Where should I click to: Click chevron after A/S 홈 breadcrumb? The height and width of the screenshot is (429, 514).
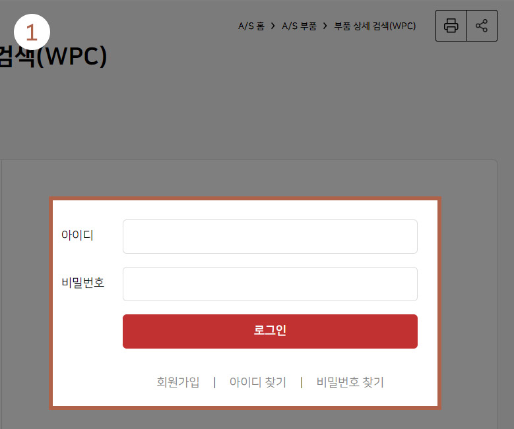click(x=273, y=26)
